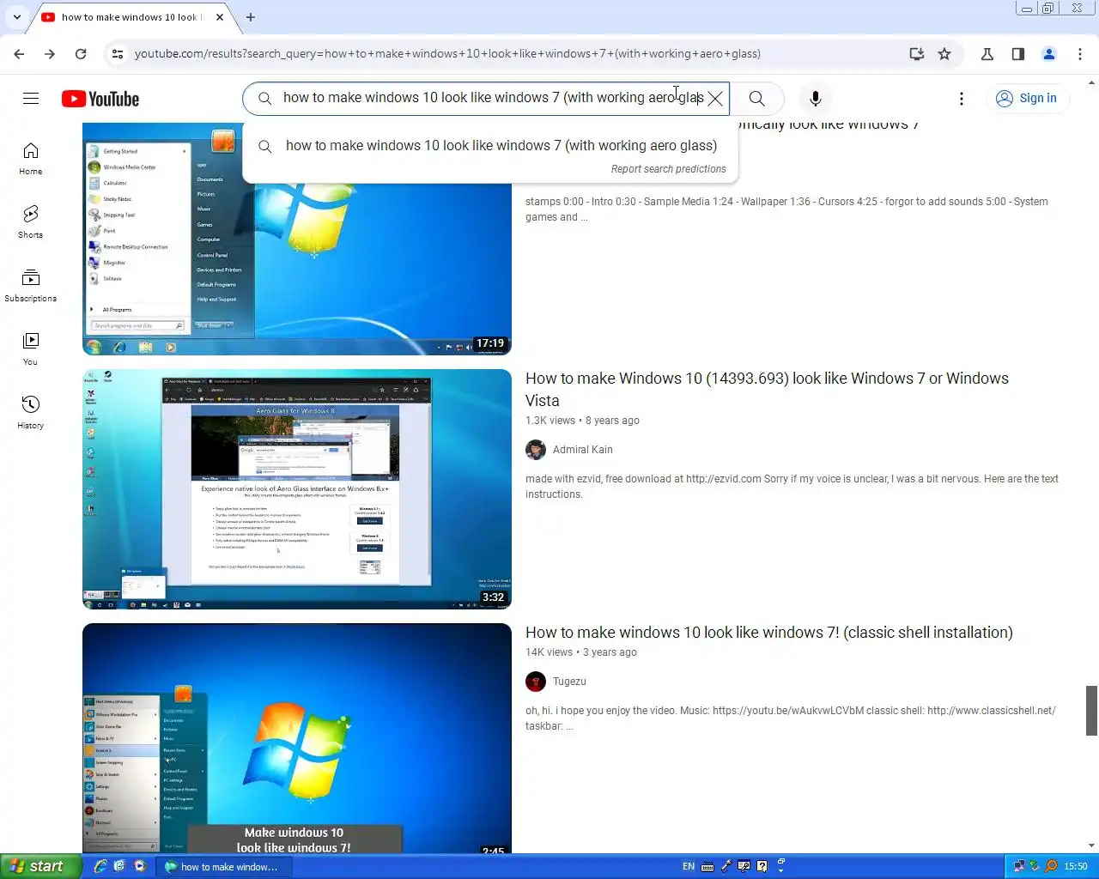Click the YouTube logo
The image size is (1099, 879).
pyautogui.click(x=100, y=99)
